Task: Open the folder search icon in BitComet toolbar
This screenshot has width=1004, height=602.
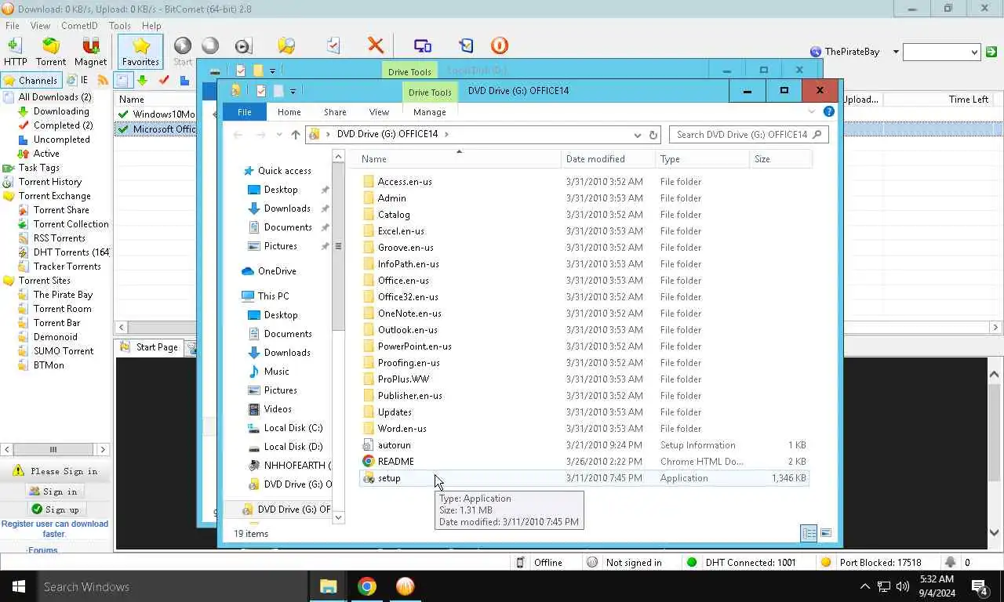Action: (286, 46)
